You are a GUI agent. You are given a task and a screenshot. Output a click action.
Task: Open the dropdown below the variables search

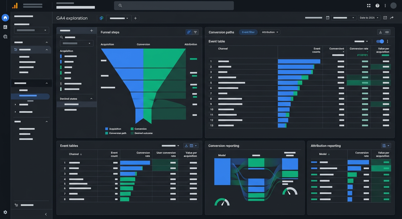(x=77, y=43)
